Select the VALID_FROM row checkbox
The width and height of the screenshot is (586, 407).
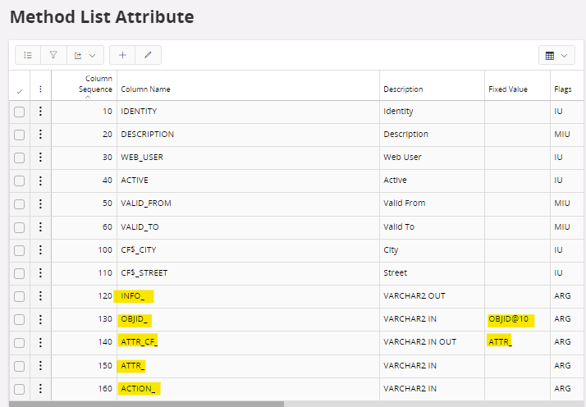click(x=20, y=203)
